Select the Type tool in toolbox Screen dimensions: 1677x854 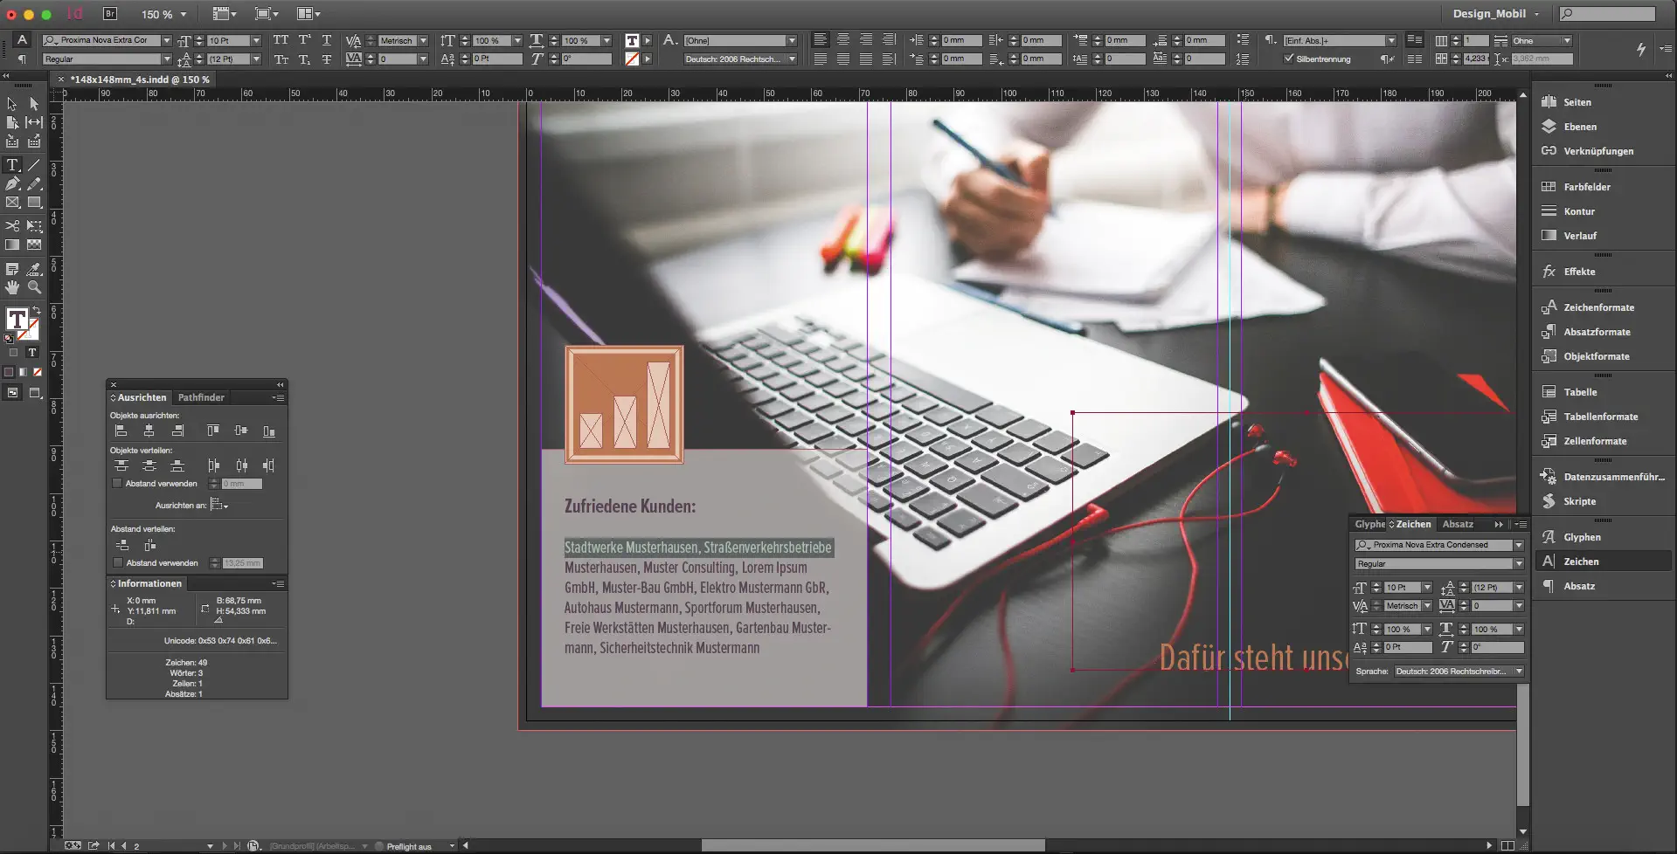coord(12,165)
